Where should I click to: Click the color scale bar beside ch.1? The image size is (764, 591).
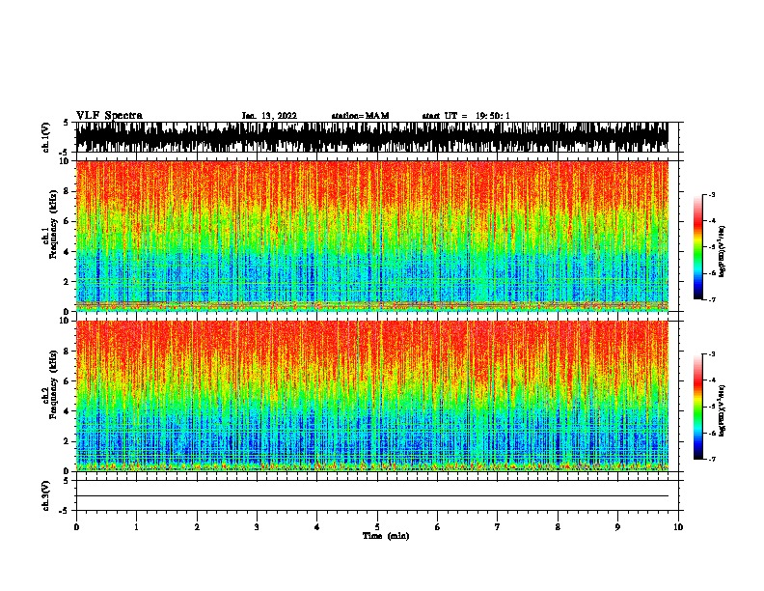click(x=698, y=247)
